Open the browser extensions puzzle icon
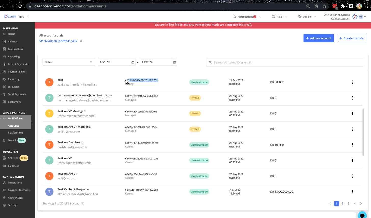The width and height of the screenshot is (371, 218). point(343,6)
